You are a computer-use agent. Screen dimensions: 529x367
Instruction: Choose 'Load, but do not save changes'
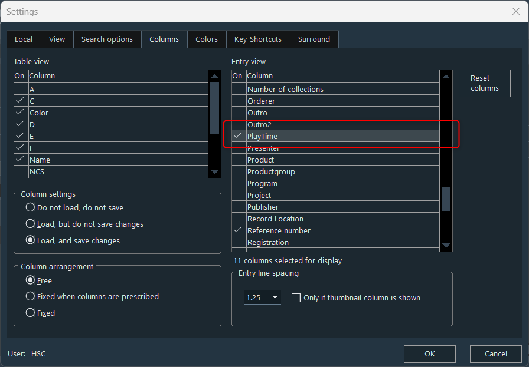click(30, 224)
